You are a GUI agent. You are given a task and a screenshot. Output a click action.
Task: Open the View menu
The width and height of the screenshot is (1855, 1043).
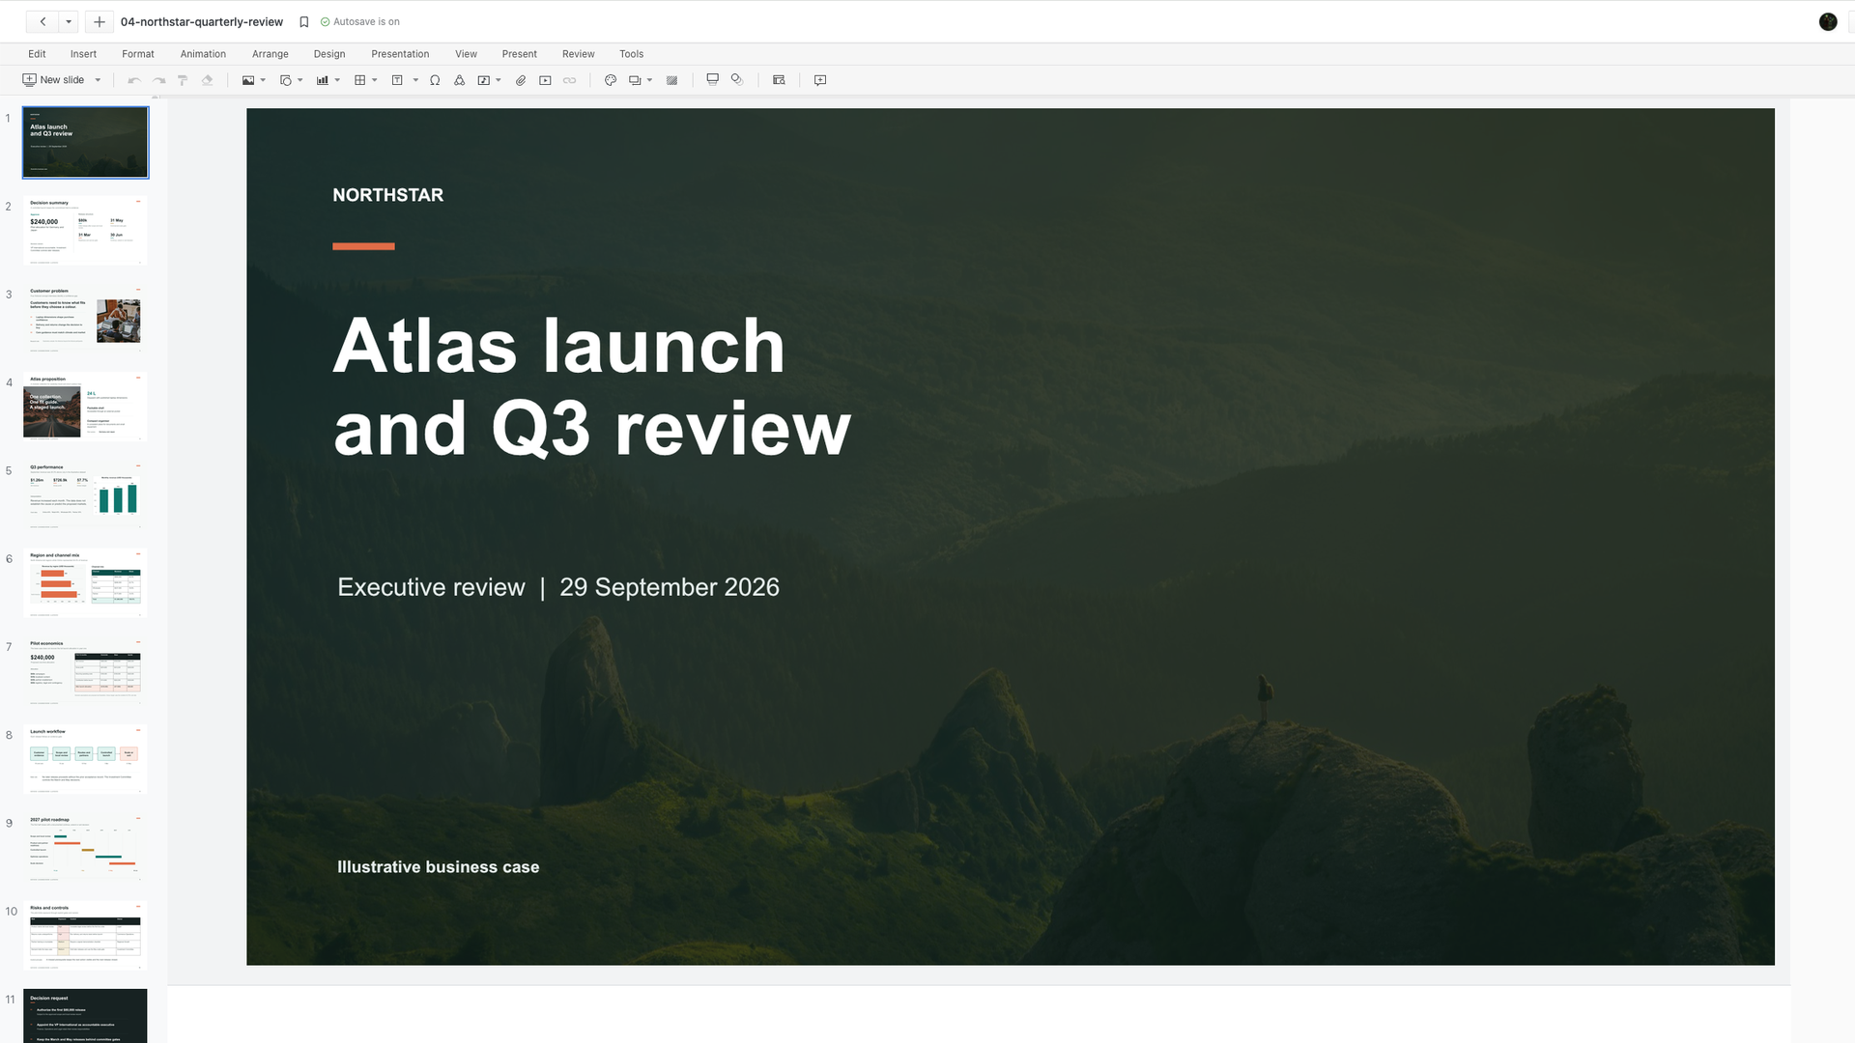pos(467,54)
